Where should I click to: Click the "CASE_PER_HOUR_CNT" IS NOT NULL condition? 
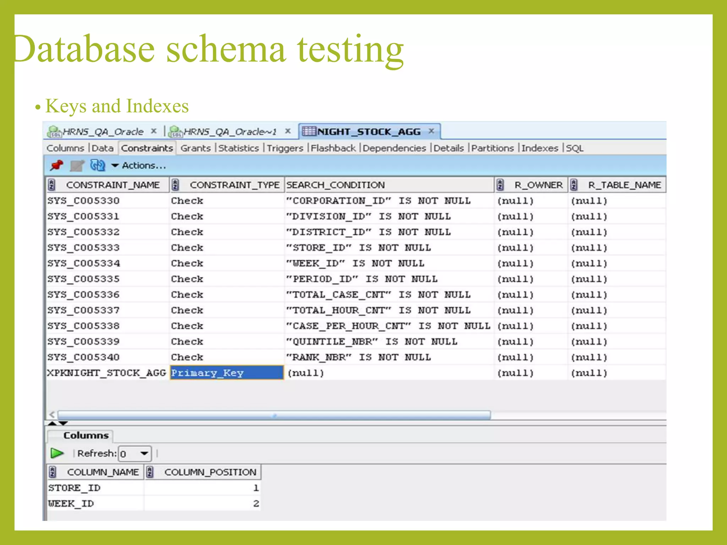(x=388, y=326)
